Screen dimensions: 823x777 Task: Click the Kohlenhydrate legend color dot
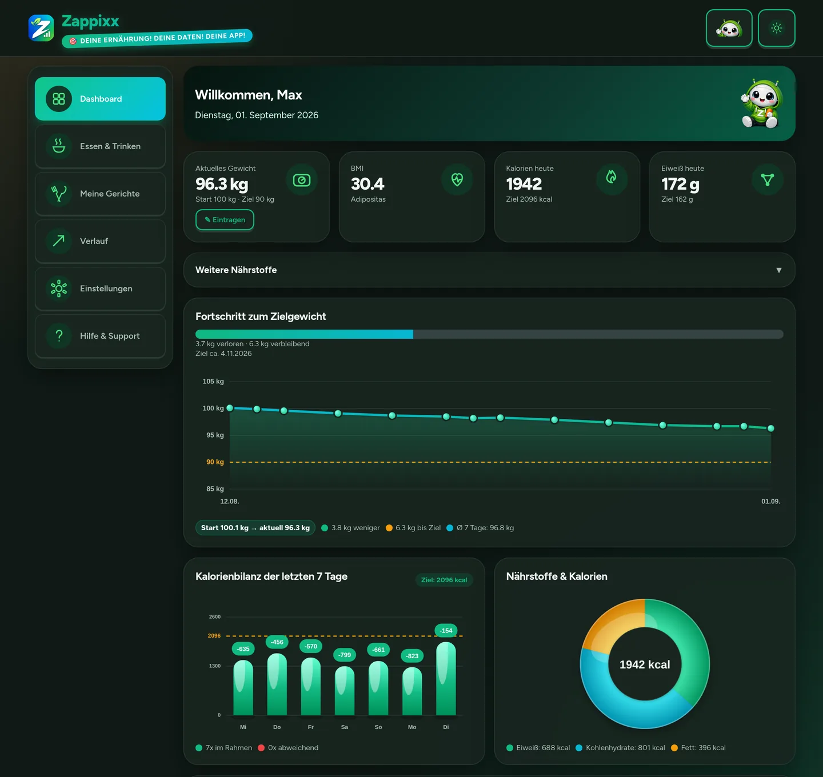(x=579, y=748)
